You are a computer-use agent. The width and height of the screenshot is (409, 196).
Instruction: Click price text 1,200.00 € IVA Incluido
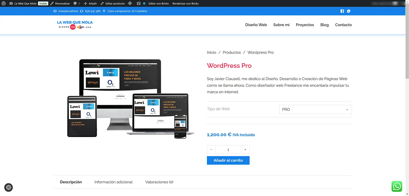tap(231, 135)
